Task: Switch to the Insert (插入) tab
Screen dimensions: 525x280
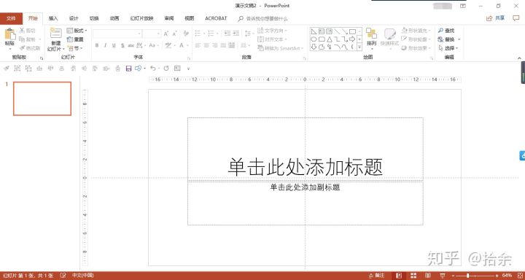Action: [53, 18]
